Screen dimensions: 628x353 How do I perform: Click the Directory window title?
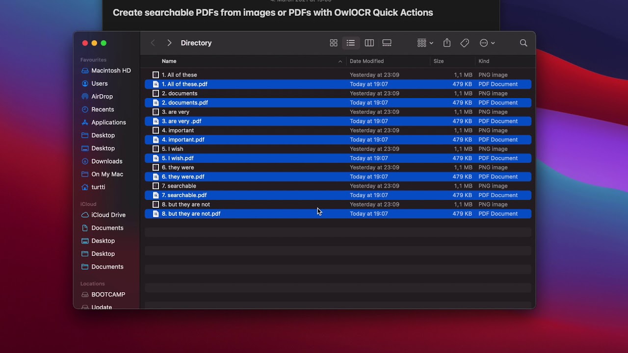tap(196, 43)
